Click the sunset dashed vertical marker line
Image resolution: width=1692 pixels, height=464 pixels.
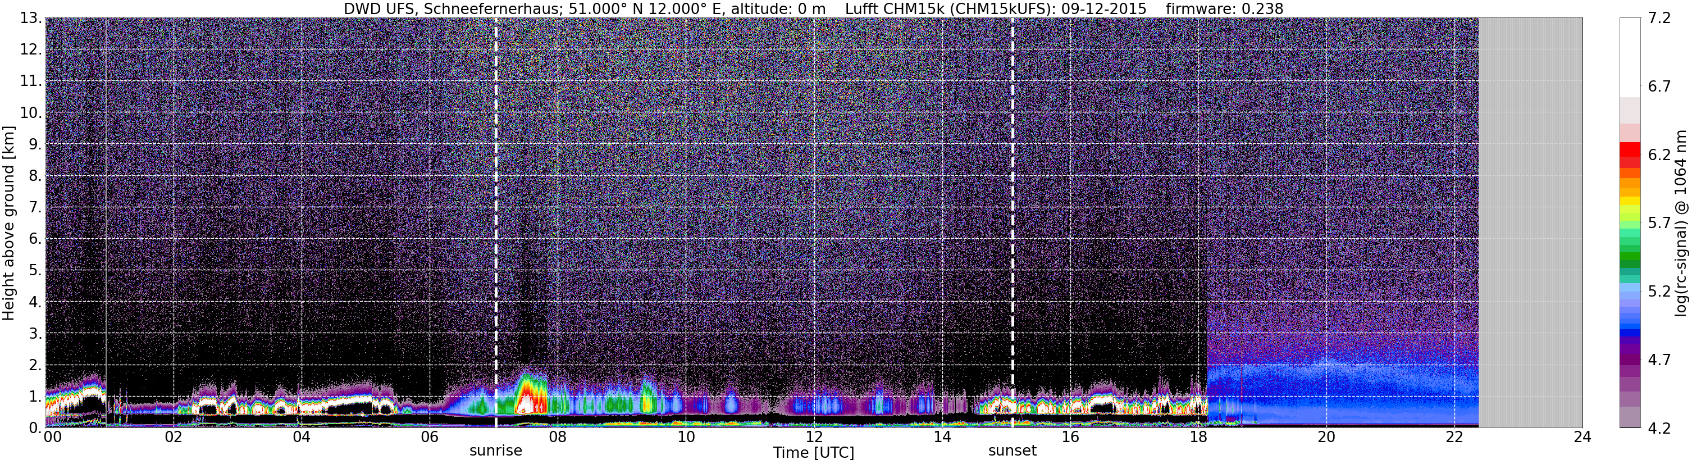coord(1012,222)
